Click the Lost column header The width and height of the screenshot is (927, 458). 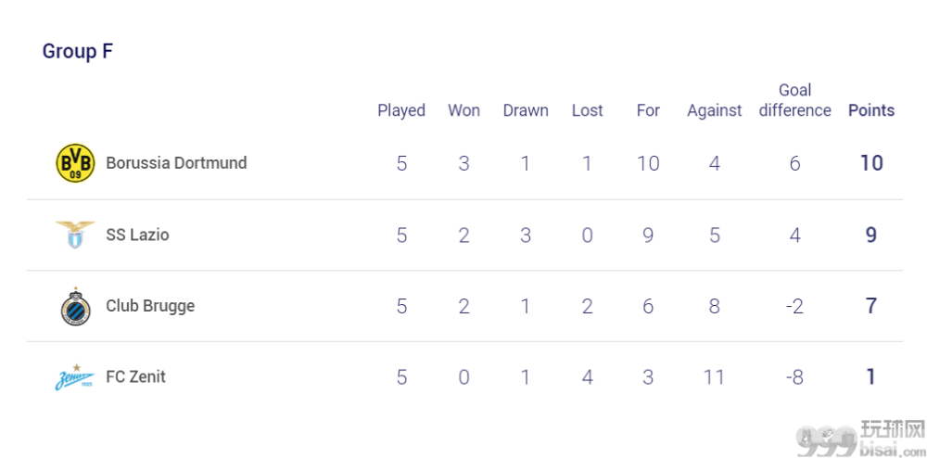587,110
